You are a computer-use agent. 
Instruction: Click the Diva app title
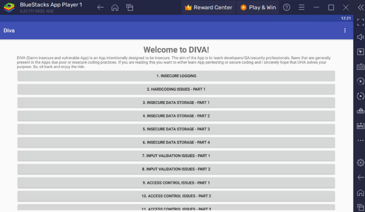point(9,31)
